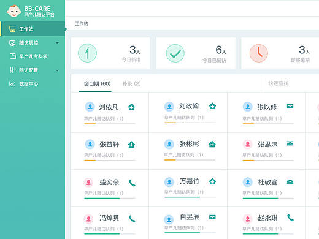Click the 工作站 breadcrumb title
Viewport: 319px width, 239px height.
pos(82,24)
